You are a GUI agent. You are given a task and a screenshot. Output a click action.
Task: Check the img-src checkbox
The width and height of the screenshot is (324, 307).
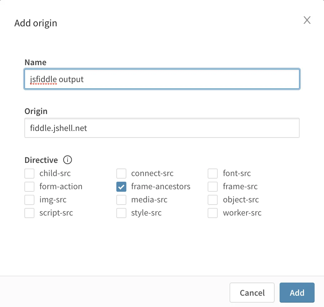[x=29, y=200]
